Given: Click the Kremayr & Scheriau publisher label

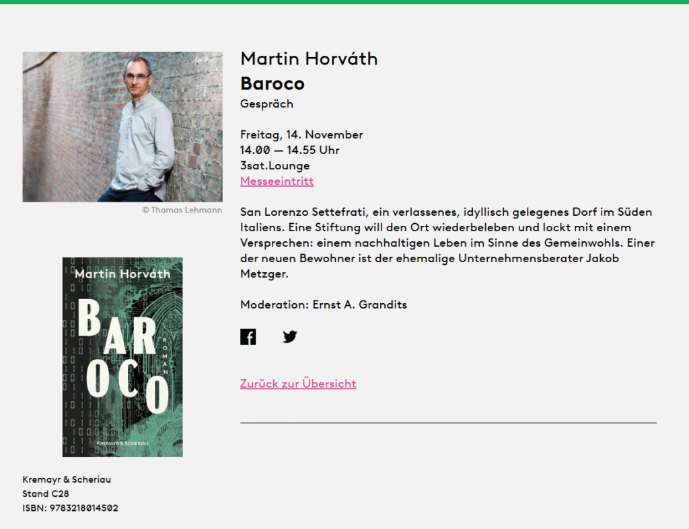Looking at the screenshot, I should (67, 479).
